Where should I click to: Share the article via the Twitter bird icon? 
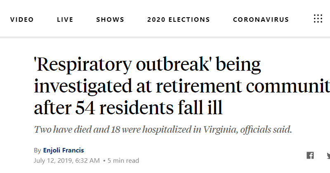(328, 155)
